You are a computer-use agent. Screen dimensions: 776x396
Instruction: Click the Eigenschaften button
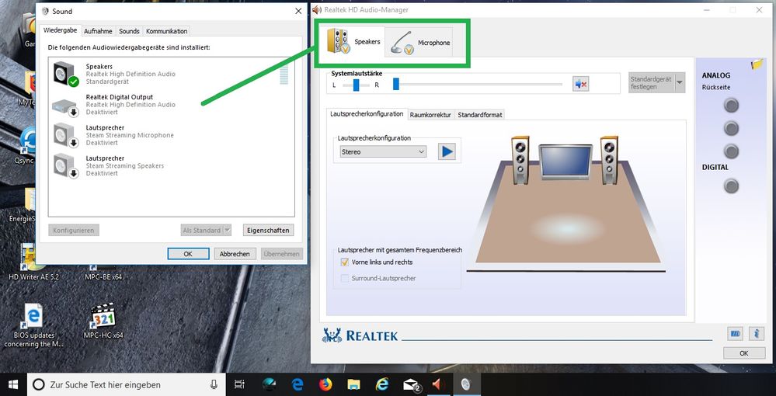point(267,231)
